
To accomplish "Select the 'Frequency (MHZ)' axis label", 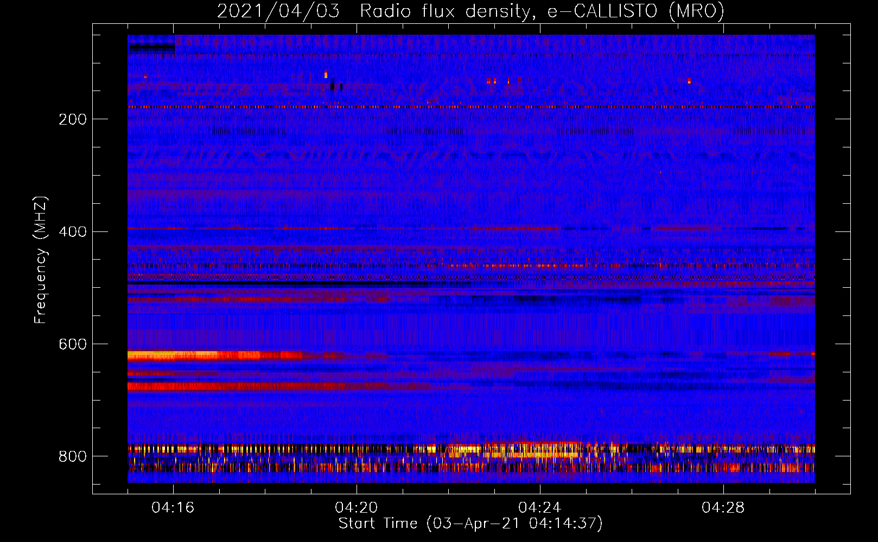I will (x=41, y=260).
